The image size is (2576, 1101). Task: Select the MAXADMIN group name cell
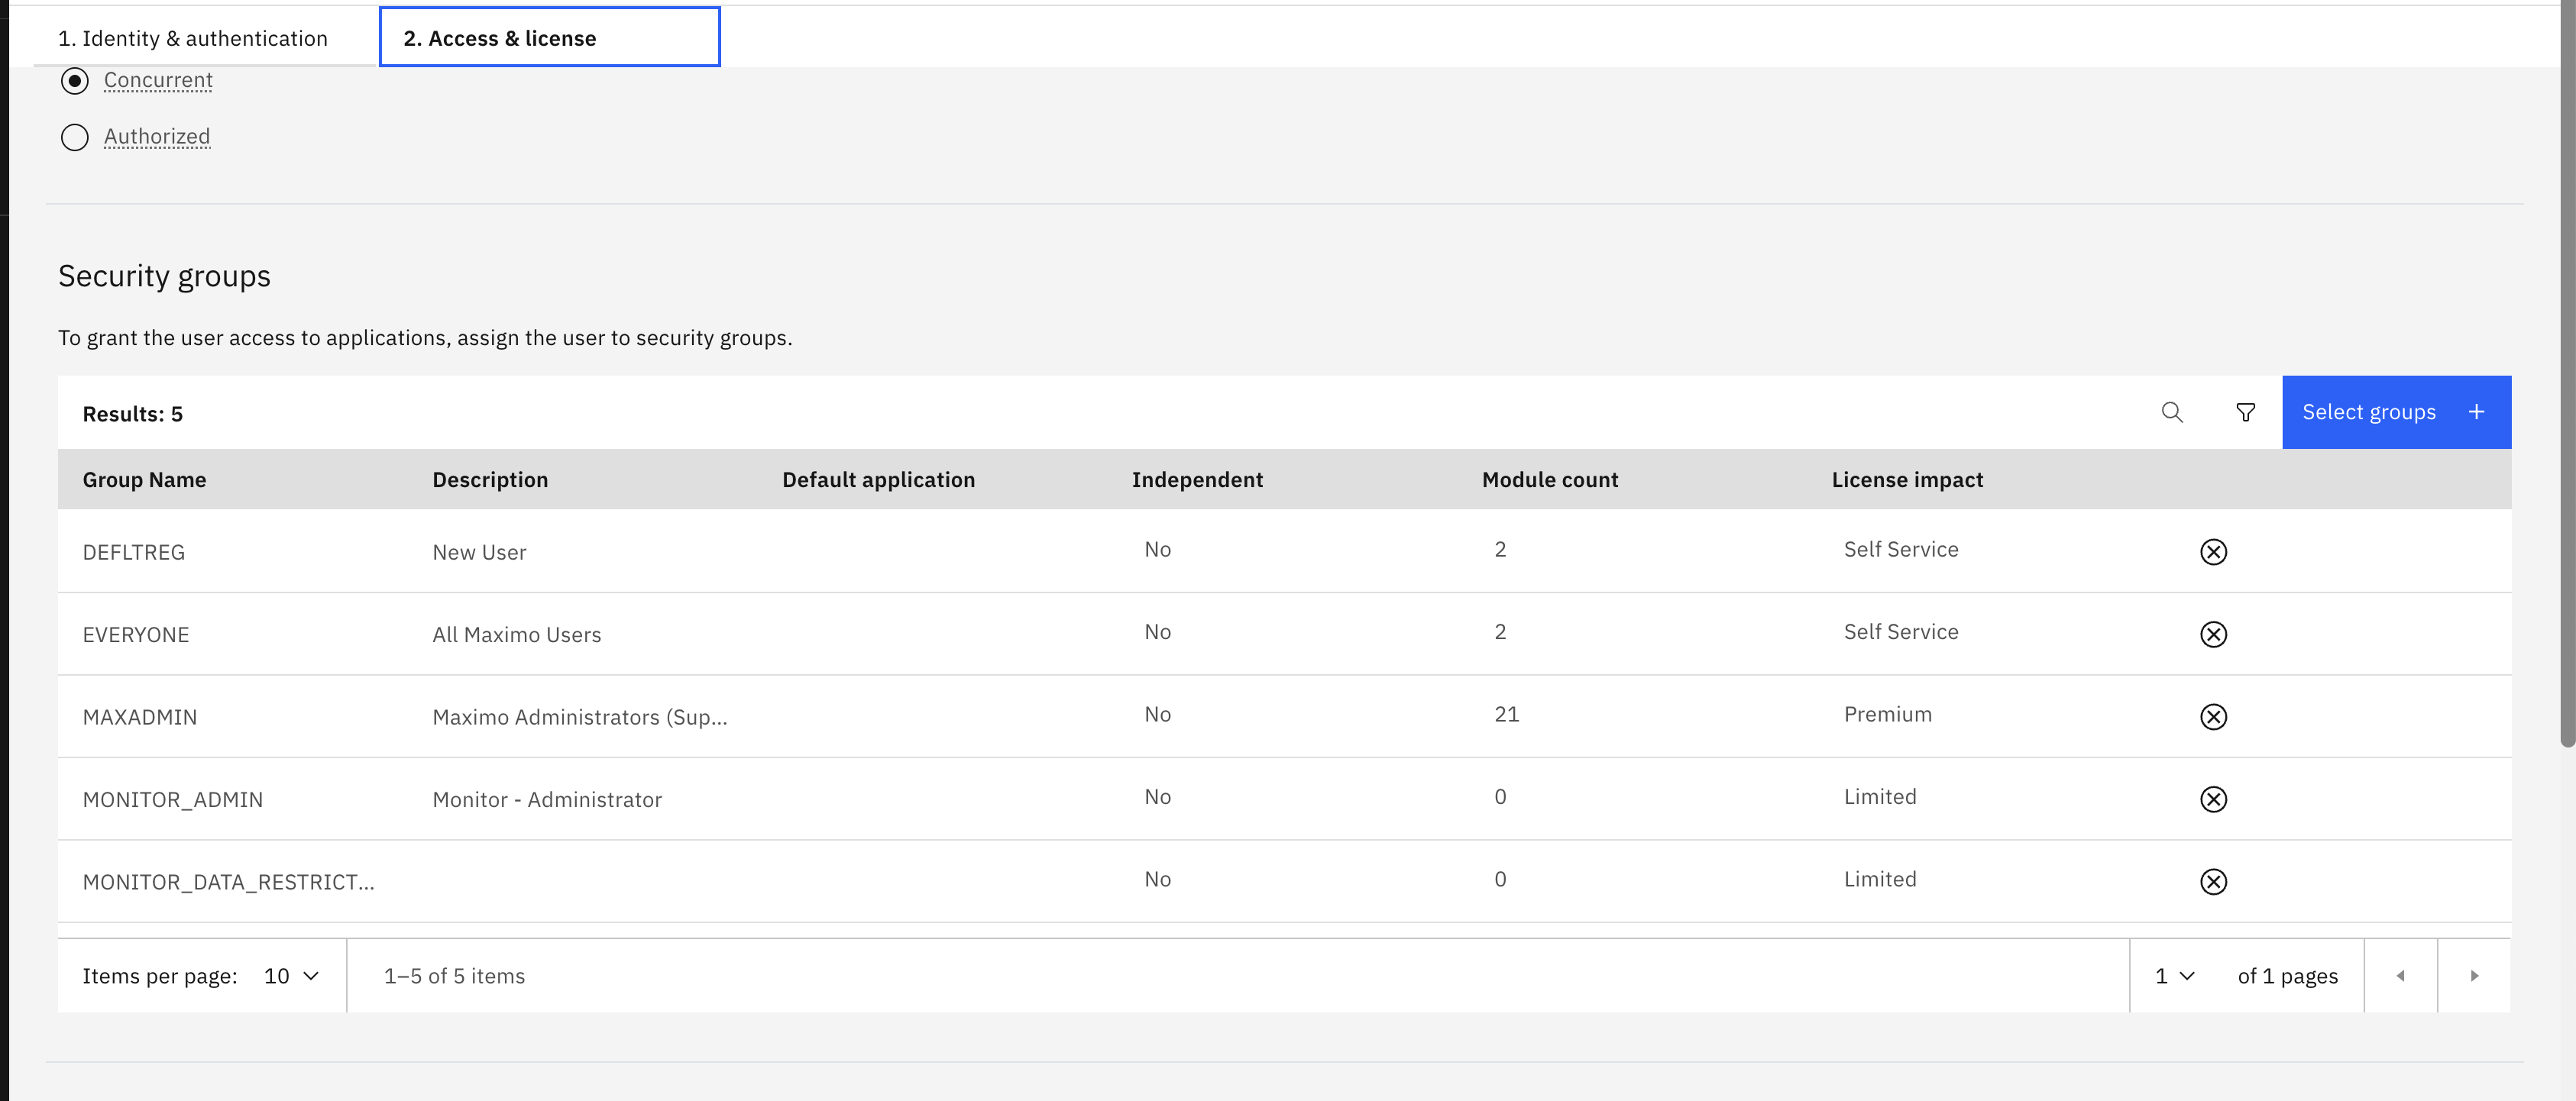pyautogui.click(x=140, y=718)
